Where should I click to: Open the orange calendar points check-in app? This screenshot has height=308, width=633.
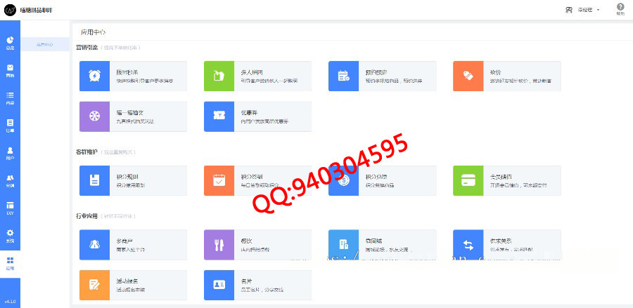[x=219, y=180]
